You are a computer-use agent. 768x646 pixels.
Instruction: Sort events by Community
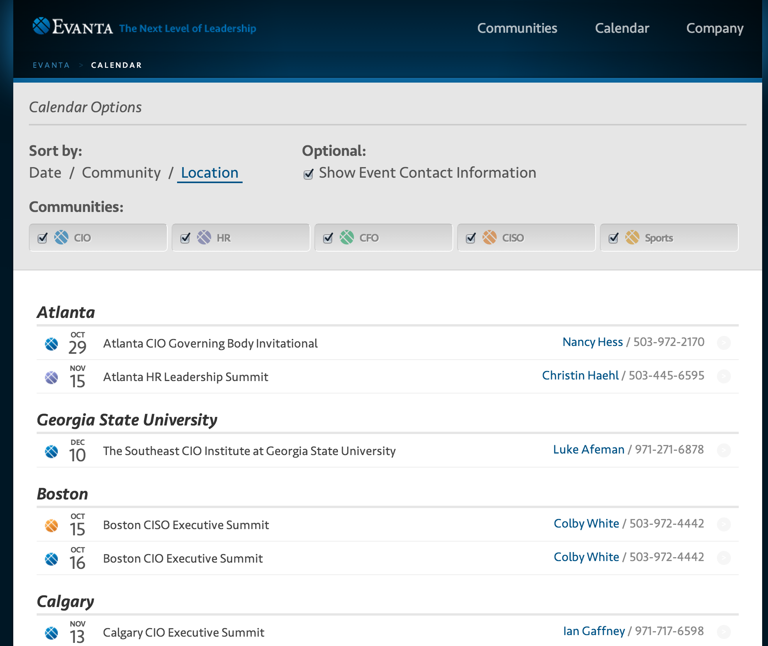tap(121, 173)
